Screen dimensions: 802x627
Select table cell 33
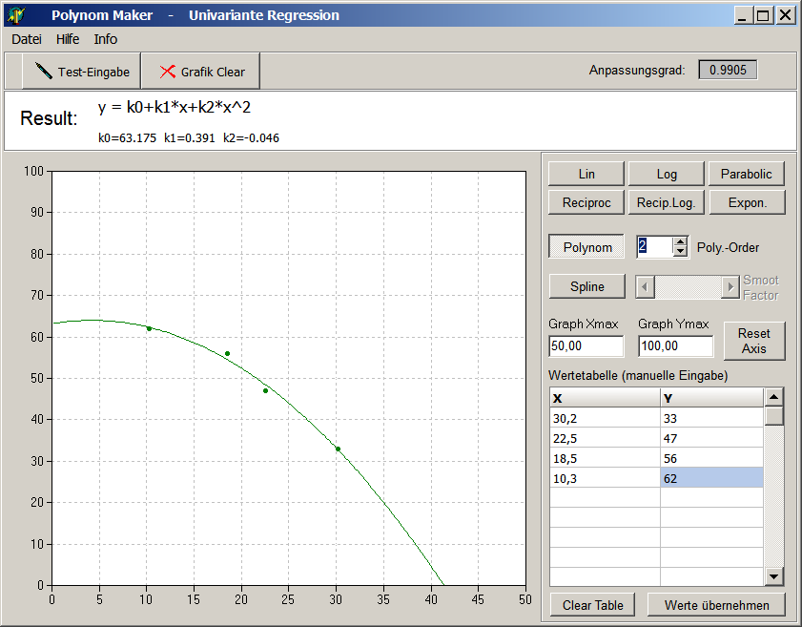[x=711, y=418]
